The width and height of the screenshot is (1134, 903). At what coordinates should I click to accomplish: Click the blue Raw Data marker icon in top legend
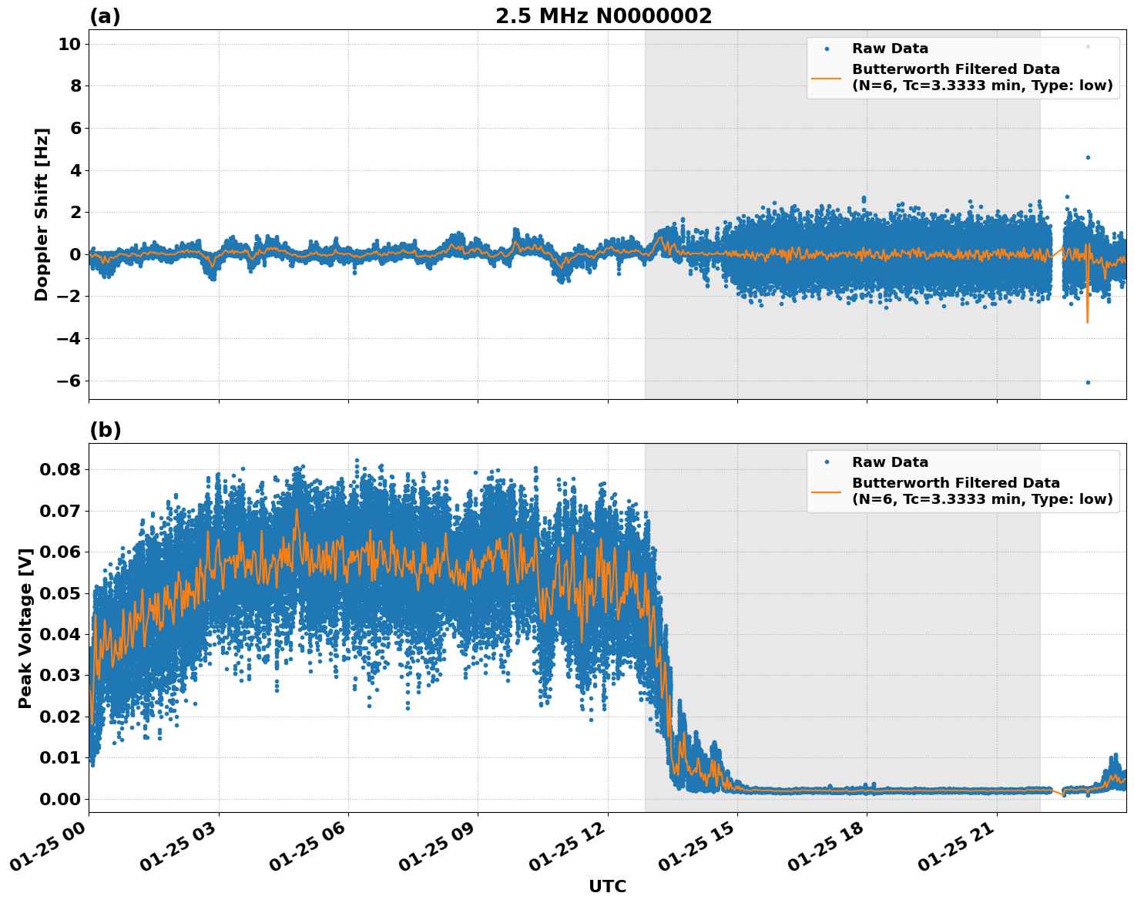827,48
